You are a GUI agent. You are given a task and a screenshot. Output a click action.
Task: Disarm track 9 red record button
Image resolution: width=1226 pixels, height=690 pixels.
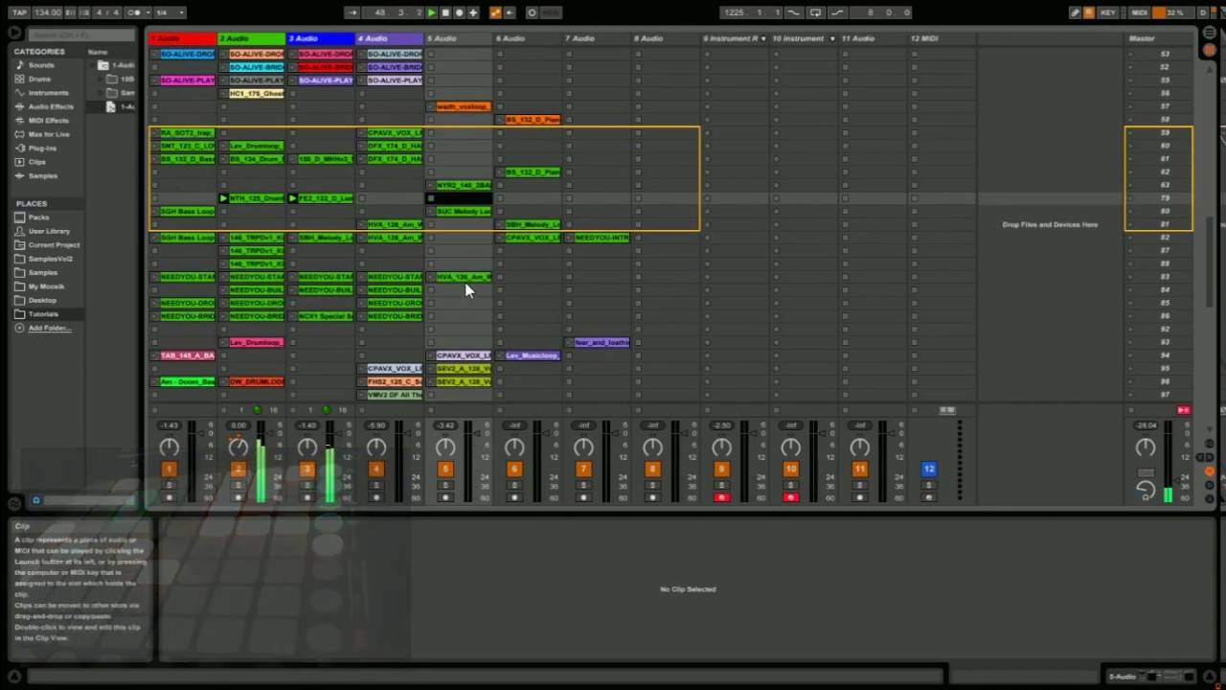(x=721, y=497)
